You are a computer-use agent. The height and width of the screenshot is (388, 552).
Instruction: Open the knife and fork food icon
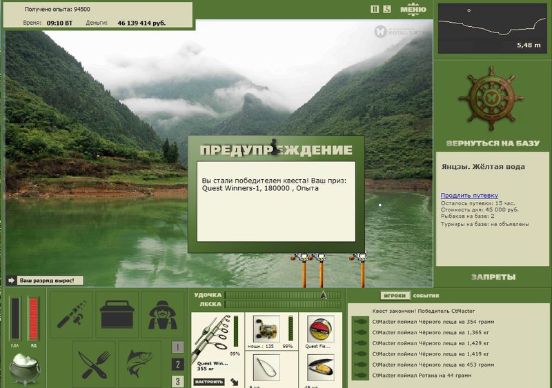94,365
